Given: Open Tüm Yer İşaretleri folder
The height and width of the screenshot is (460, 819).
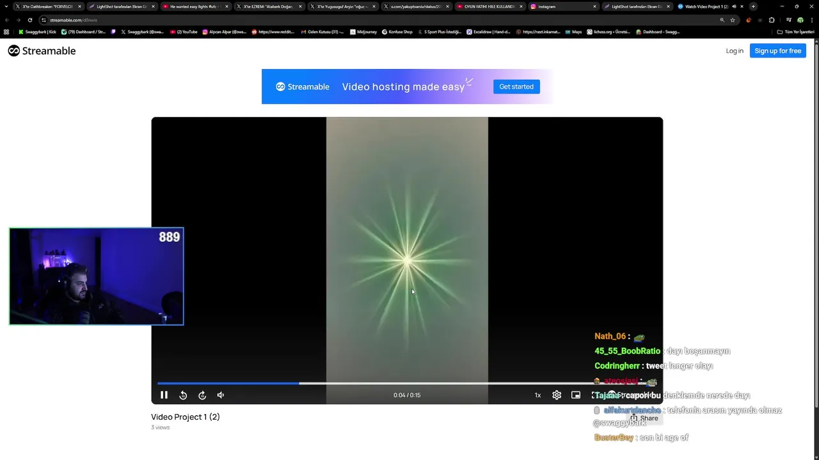Looking at the screenshot, I should [795, 31].
